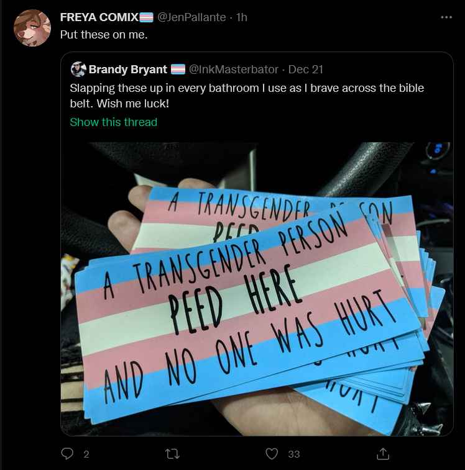Screen dimensions: 465x470
Task: Click the Dec 21 date
Action: coord(306,70)
